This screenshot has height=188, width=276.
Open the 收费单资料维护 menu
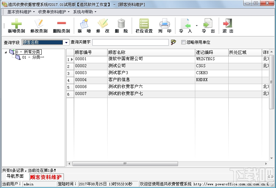pyautogui.click(x=54, y=12)
